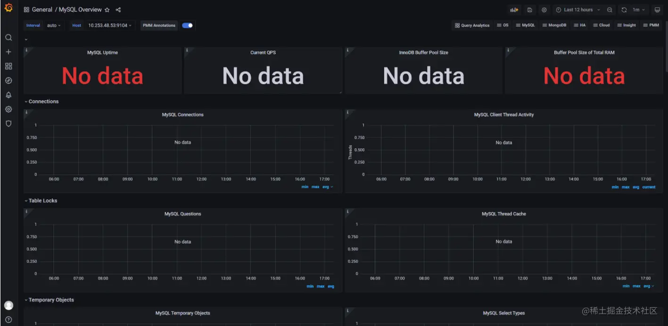The image size is (668, 326).
Task: Open the MySQL Select Types panel title
Action: [x=503, y=313]
